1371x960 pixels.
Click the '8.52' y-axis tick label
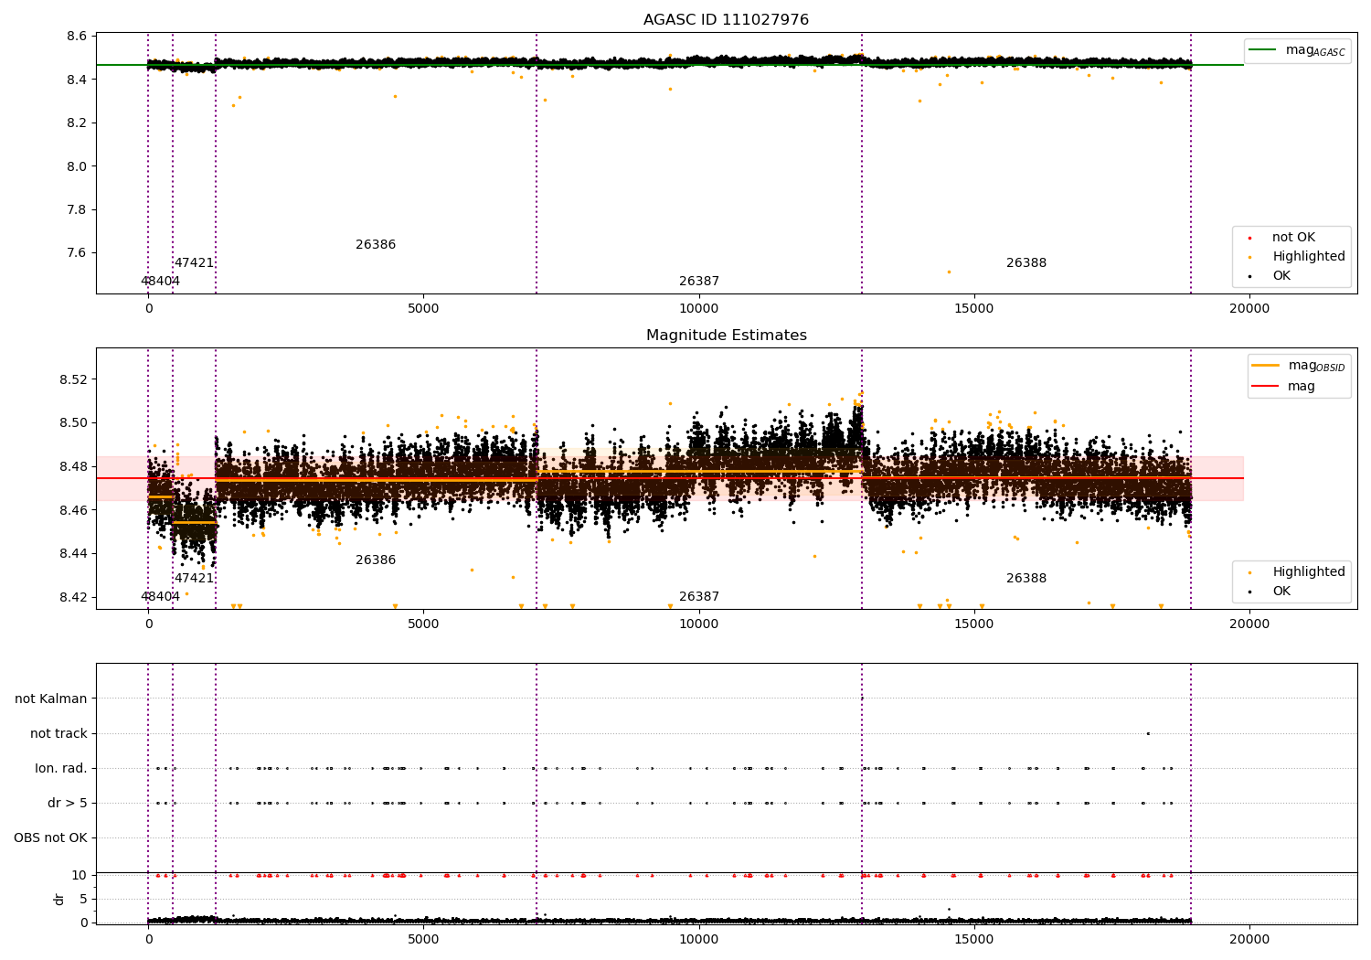(73, 379)
